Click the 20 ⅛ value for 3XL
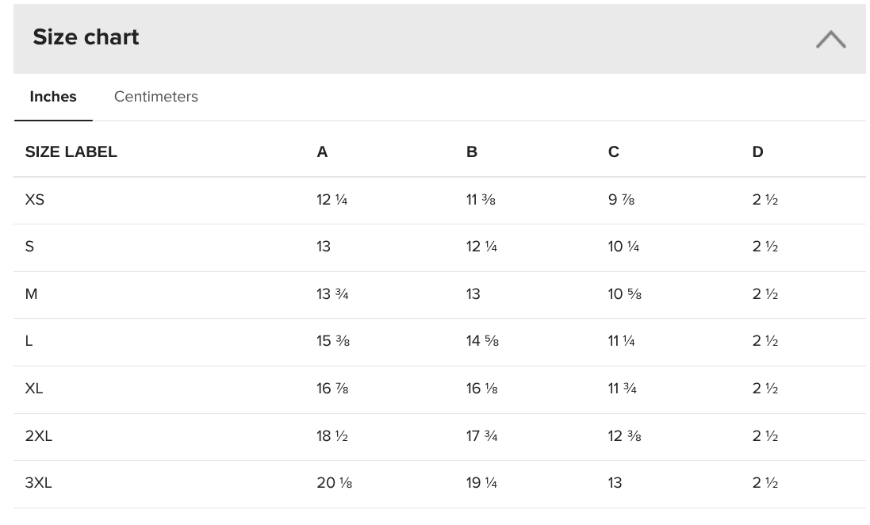 click(335, 483)
